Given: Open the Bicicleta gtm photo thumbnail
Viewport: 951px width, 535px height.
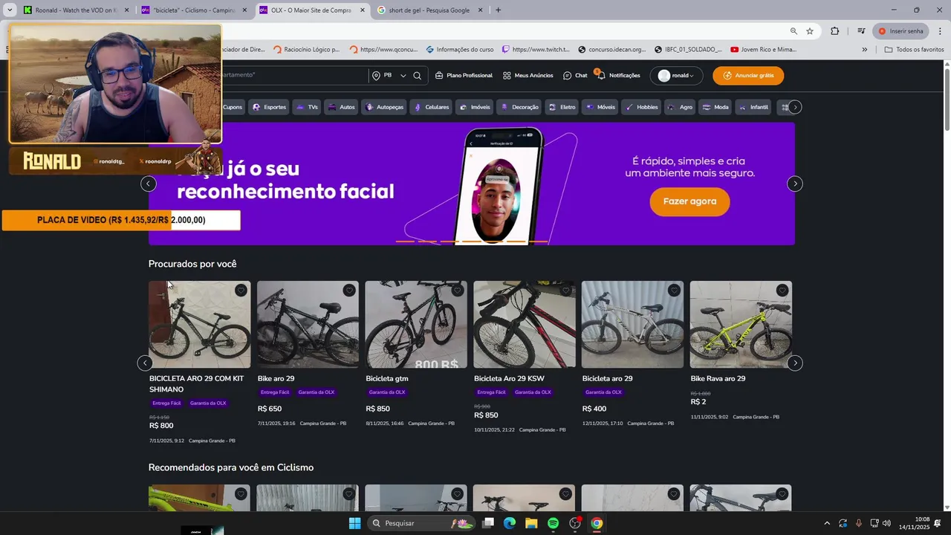Looking at the screenshot, I should (x=416, y=325).
